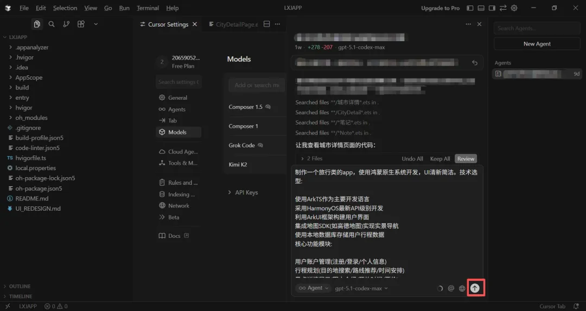This screenshot has height=311, width=586.
Task: Open the gpt-5.1-codex-max model dropdown
Action: (361, 288)
